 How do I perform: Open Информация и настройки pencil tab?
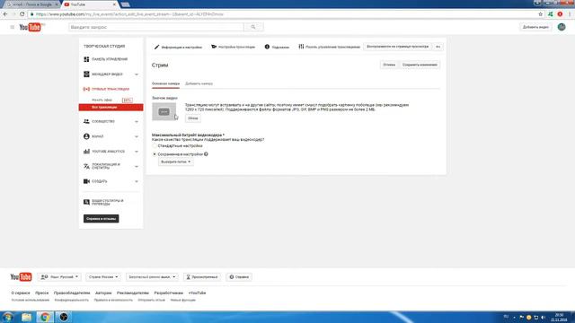[x=178, y=47]
